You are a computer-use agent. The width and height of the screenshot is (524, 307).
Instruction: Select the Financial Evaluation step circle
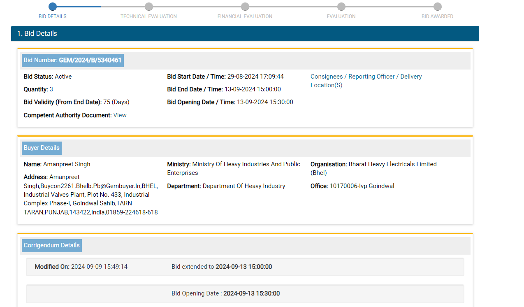245,7
